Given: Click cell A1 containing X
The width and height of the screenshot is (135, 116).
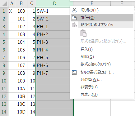Looking at the screenshot, I should point(12,11).
